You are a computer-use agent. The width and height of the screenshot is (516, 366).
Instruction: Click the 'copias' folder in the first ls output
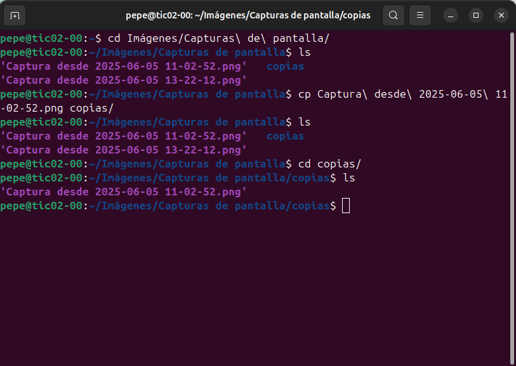[285, 66]
